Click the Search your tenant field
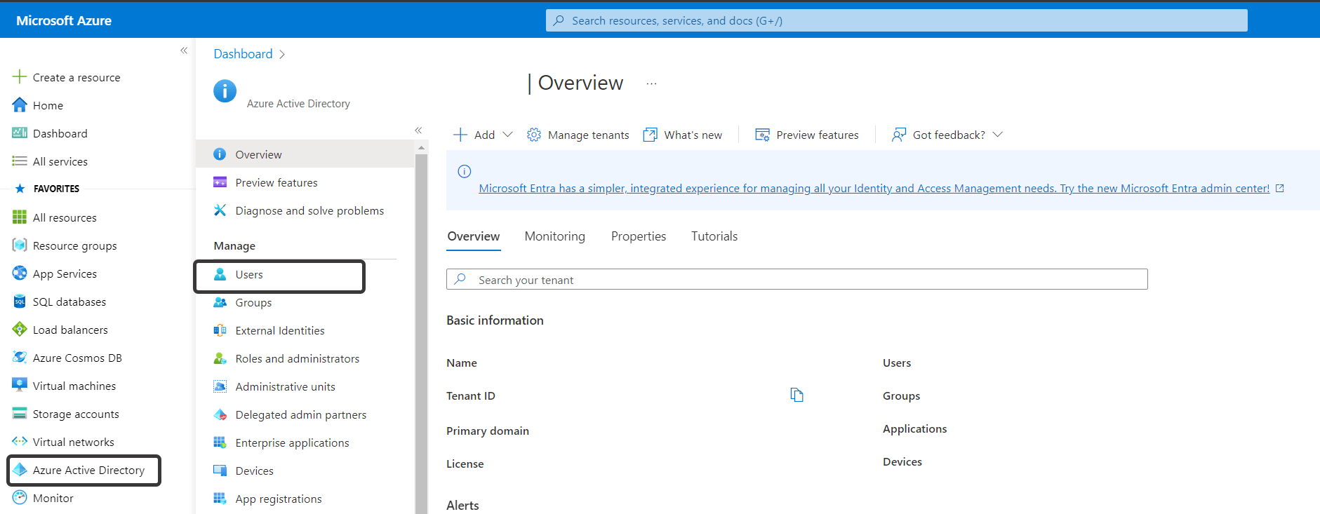The width and height of the screenshot is (1320, 514). [796, 279]
